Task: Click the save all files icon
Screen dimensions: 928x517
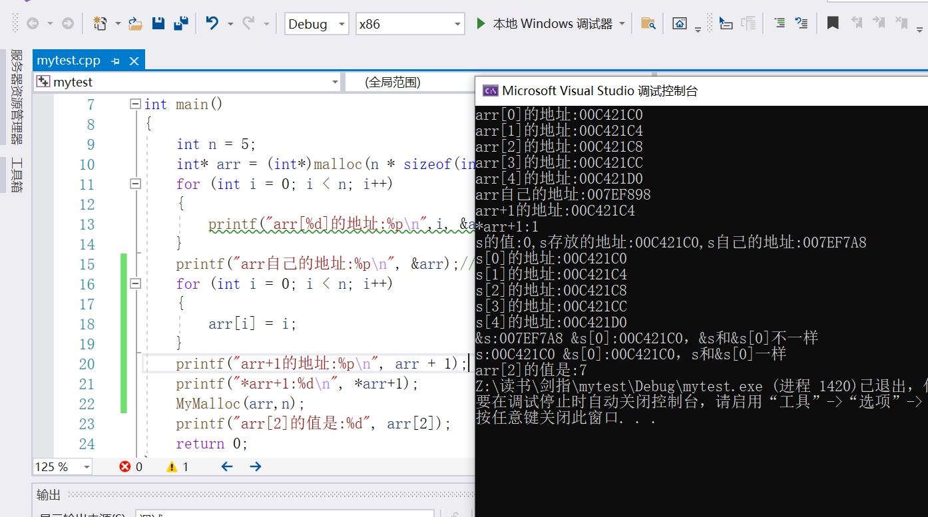Action: point(180,24)
